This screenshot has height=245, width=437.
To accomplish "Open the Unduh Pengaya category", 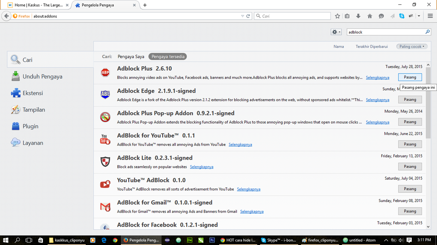I will coord(50,76).
